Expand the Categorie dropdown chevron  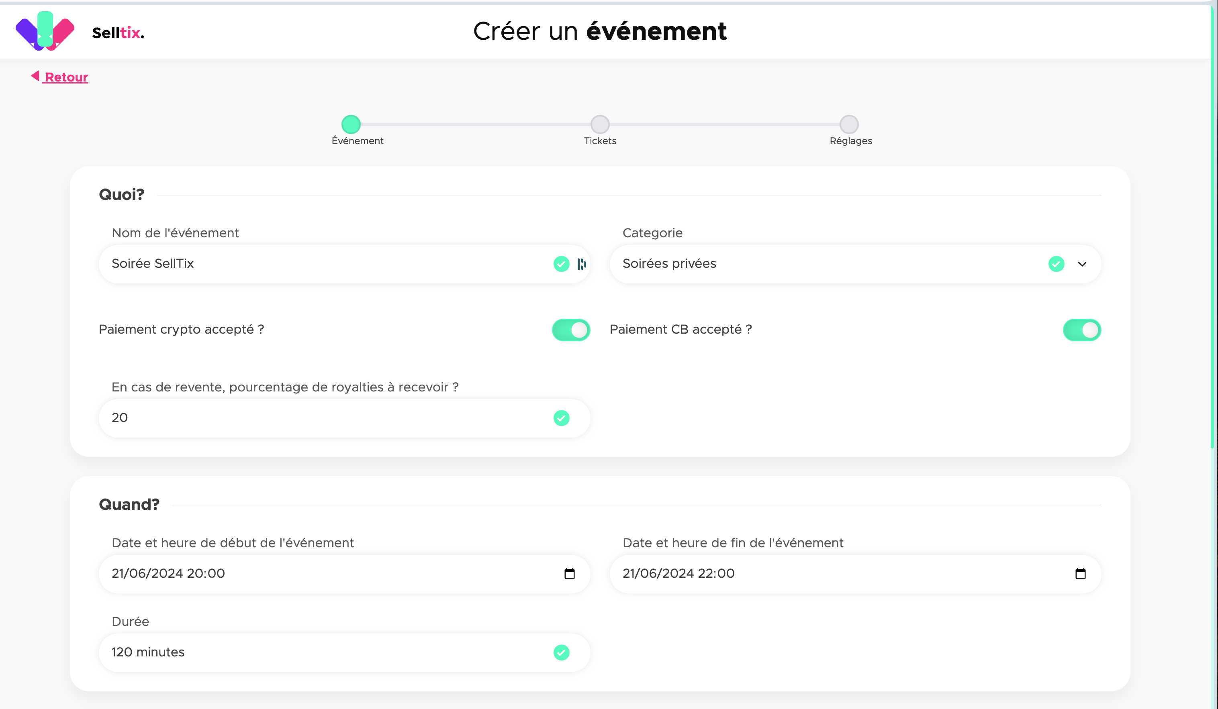coord(1082,264)
